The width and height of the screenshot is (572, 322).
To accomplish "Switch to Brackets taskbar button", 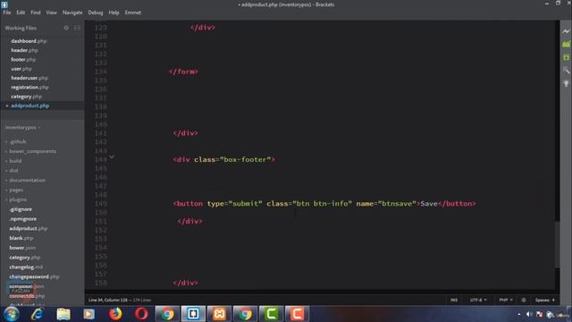I will point(193,314).
